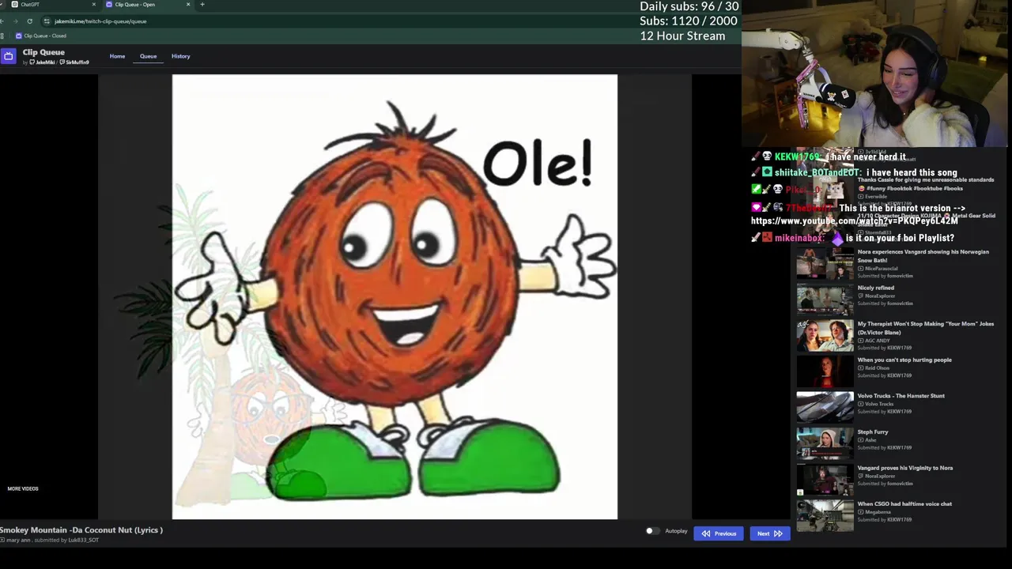Click the Reid Olson channel name
The image size is (1012, 569).
coord(877,368)
